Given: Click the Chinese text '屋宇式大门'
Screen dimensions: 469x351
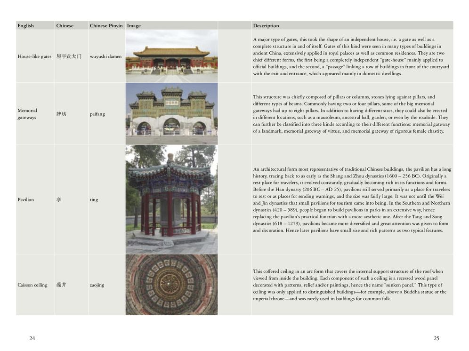Looking at the screenshot, I should coord(69,56).
